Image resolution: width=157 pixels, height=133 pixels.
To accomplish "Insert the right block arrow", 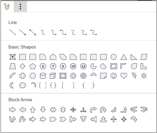I will click(x=13, y=110).
